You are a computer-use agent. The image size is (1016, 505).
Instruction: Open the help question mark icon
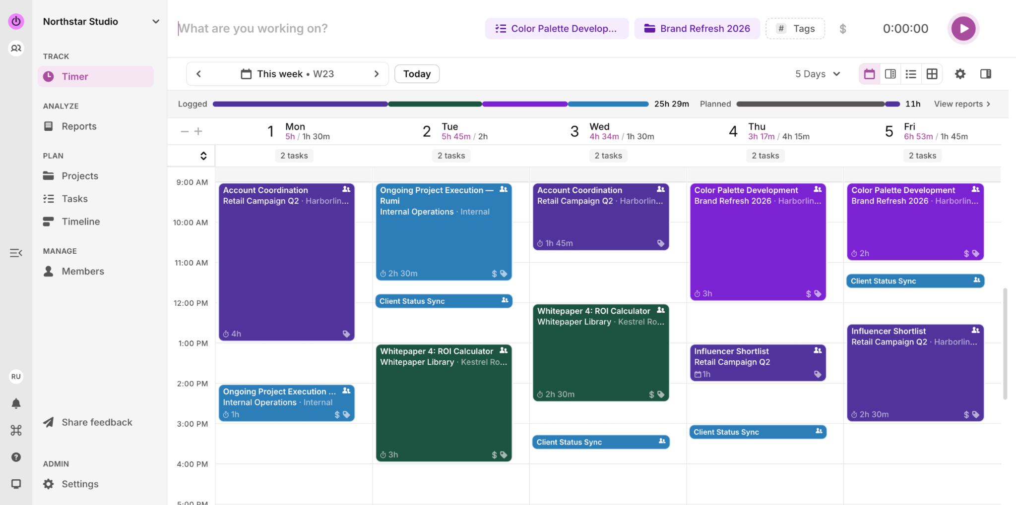pos(16,457)
